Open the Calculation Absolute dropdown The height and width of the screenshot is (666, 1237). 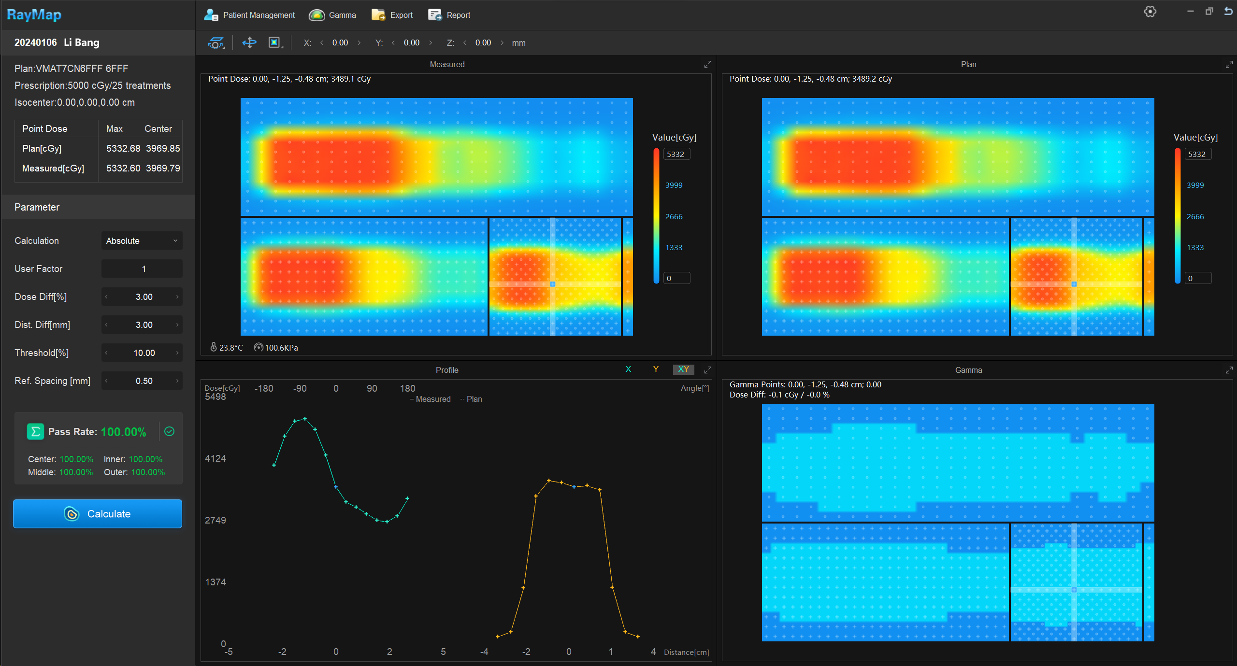[x=142, y=241]
